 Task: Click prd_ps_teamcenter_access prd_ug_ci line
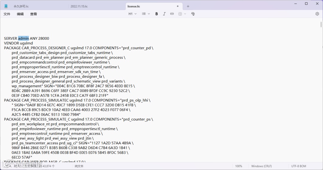coord(72,143)
